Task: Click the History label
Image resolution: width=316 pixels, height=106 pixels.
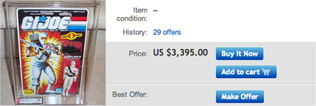Action: click(135, 32)
